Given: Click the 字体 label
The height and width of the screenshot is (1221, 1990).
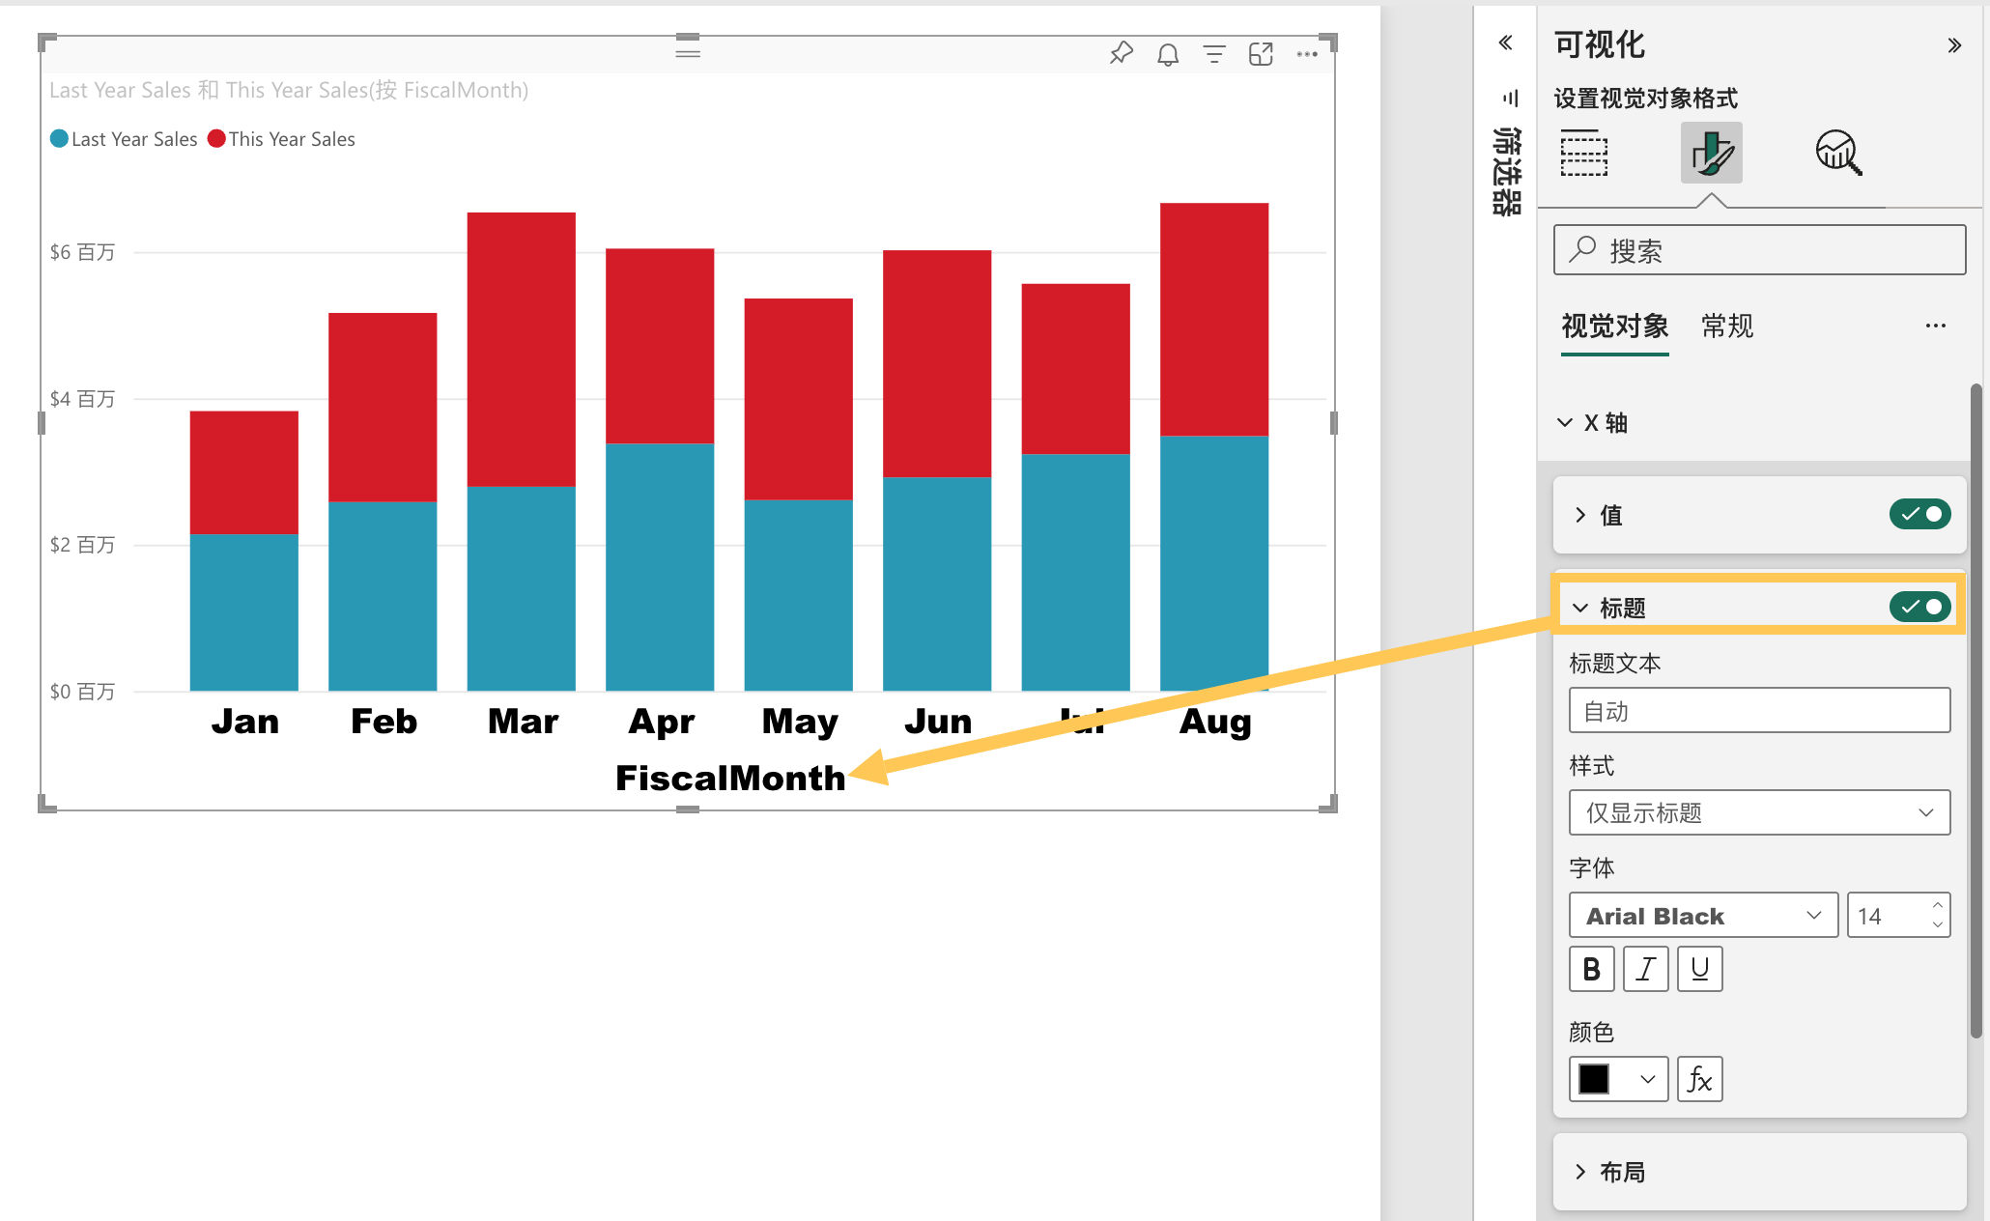Looking at the screenshot, I should click(1591, 867).
